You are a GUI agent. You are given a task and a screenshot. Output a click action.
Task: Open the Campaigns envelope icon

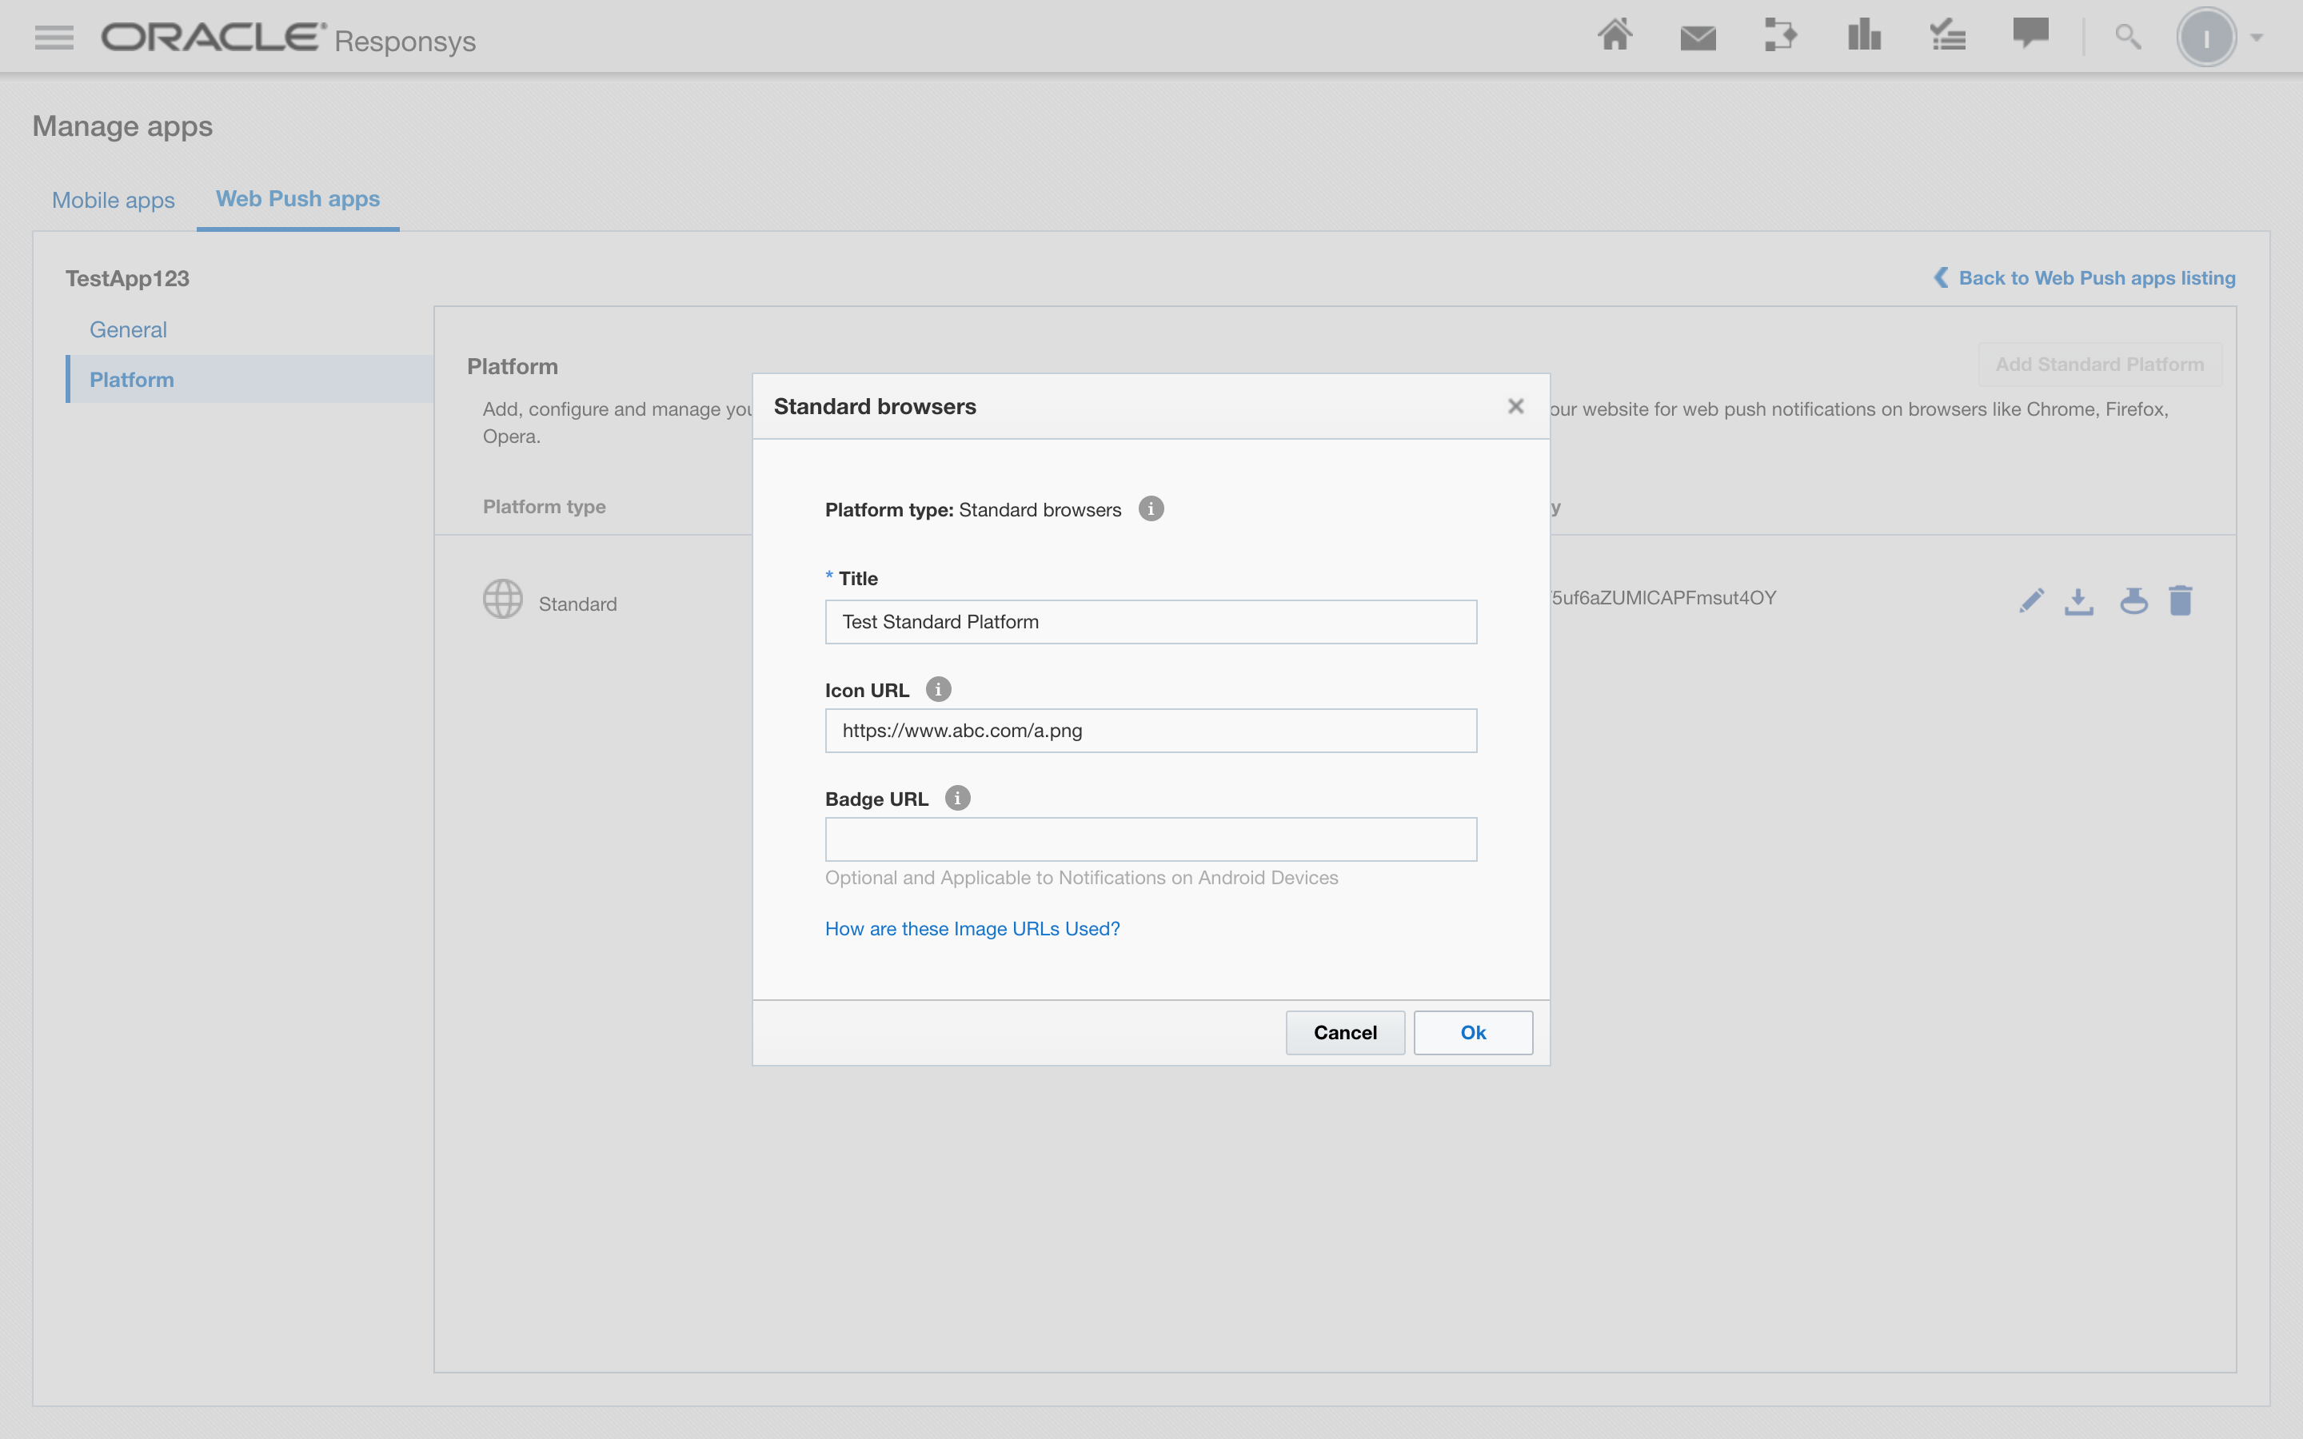(1697, 38)
